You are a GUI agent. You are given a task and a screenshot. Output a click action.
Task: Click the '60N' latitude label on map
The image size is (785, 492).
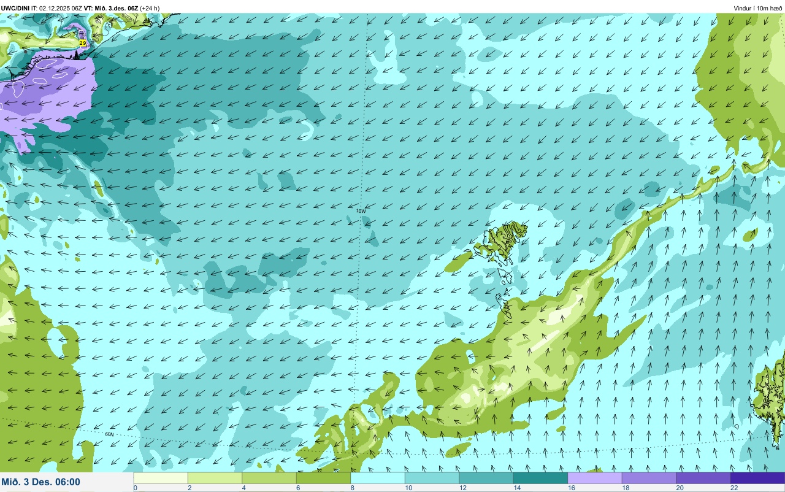point(109,434)
